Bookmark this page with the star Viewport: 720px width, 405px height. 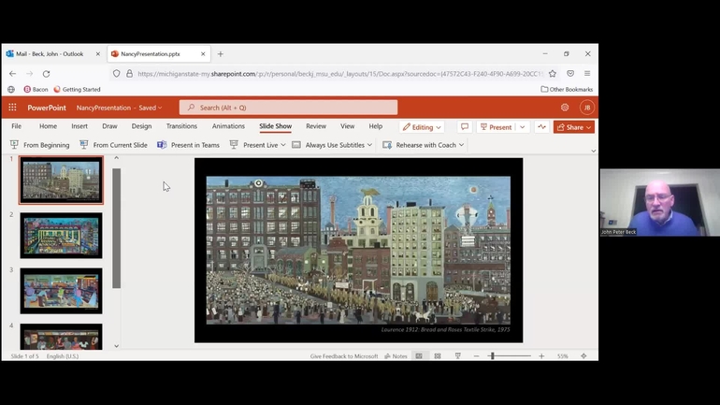tap(553, 74)
